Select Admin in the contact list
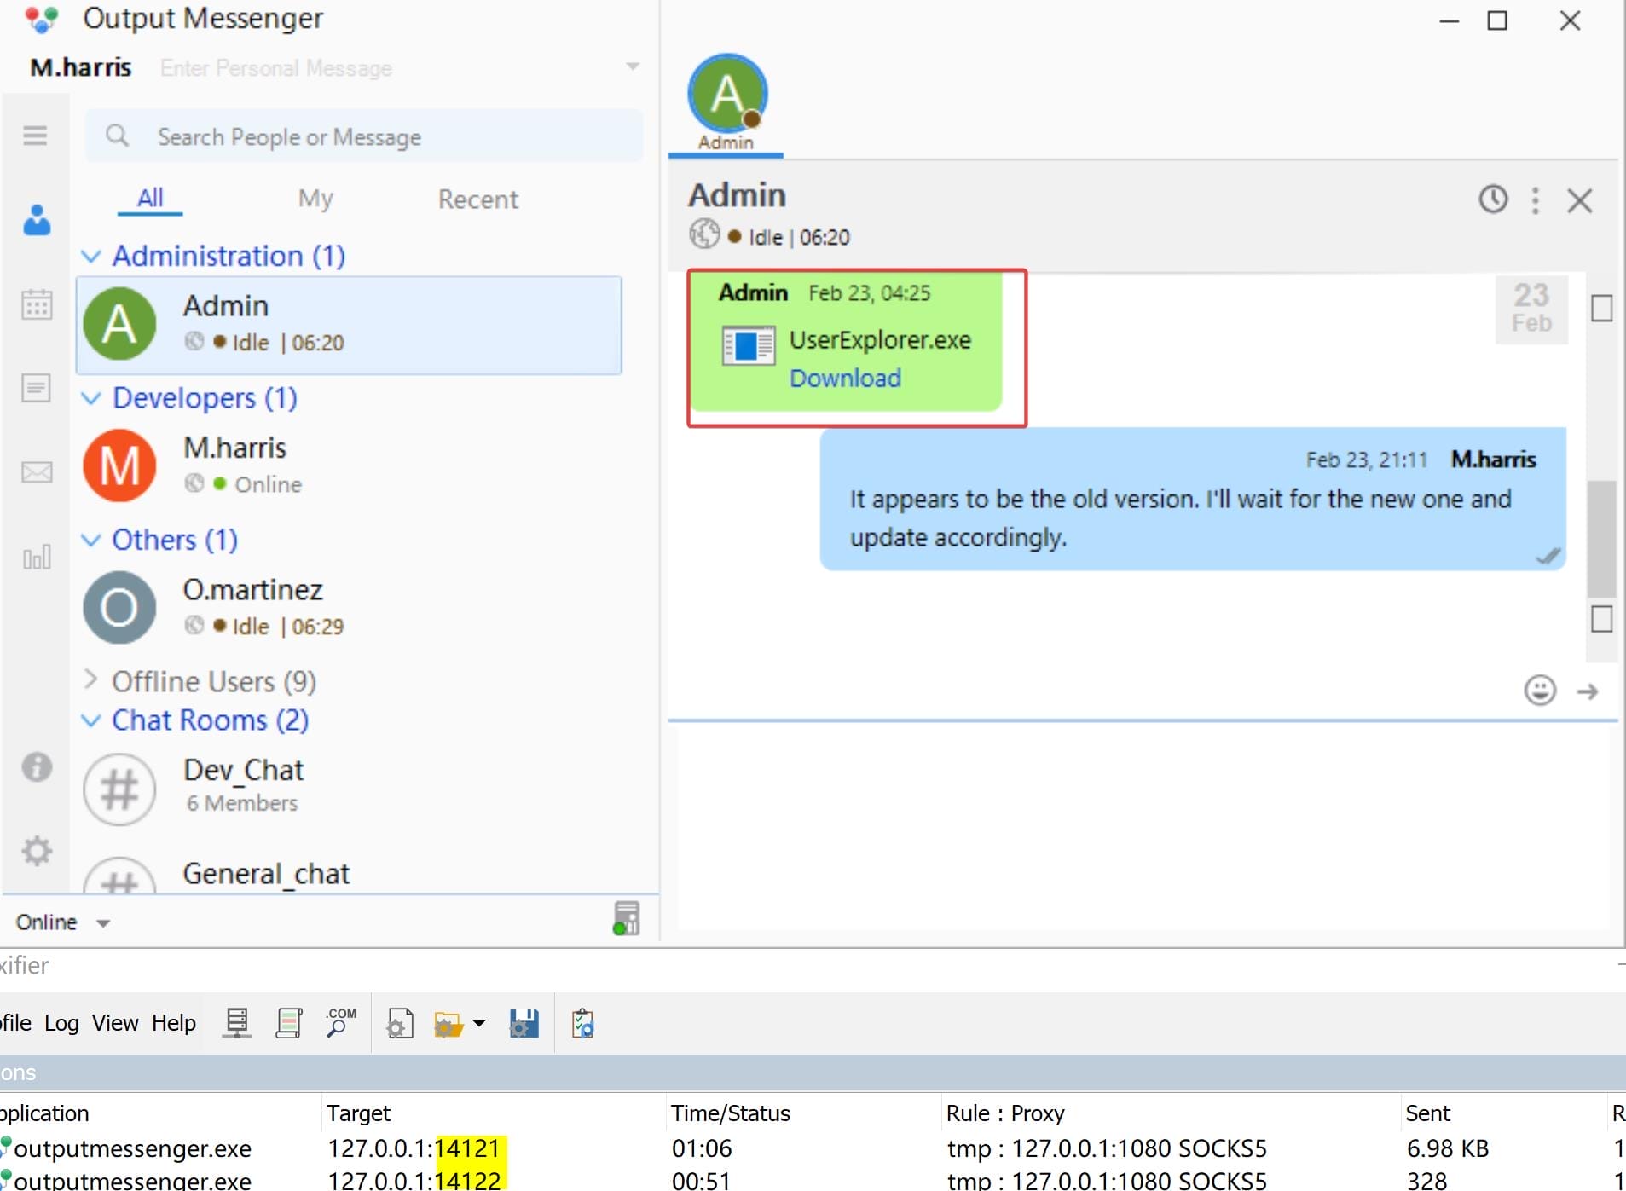Image resolution: width=1626 pixels, height=1191 pixels. pyautogui.click(x=349, y=325)
